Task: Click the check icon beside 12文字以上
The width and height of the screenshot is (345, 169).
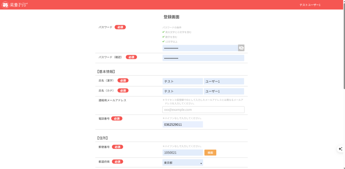Action: point(163,41)
